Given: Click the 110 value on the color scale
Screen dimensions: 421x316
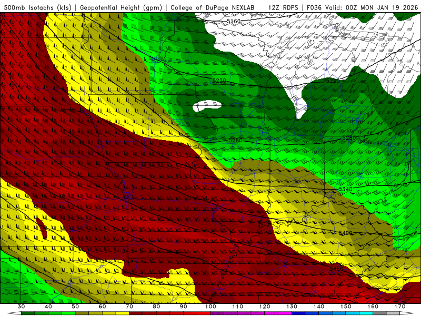Looking at the screenshot, I should click(x=238, y=307).
